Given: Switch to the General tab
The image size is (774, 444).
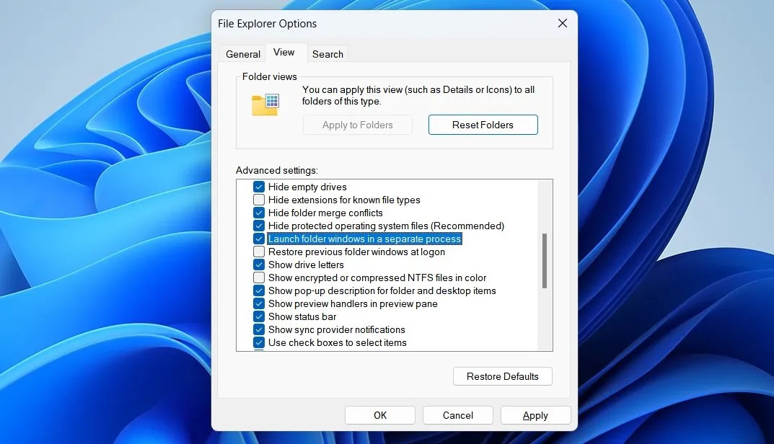Looking at the screenshot, I should tap(242, 53).
